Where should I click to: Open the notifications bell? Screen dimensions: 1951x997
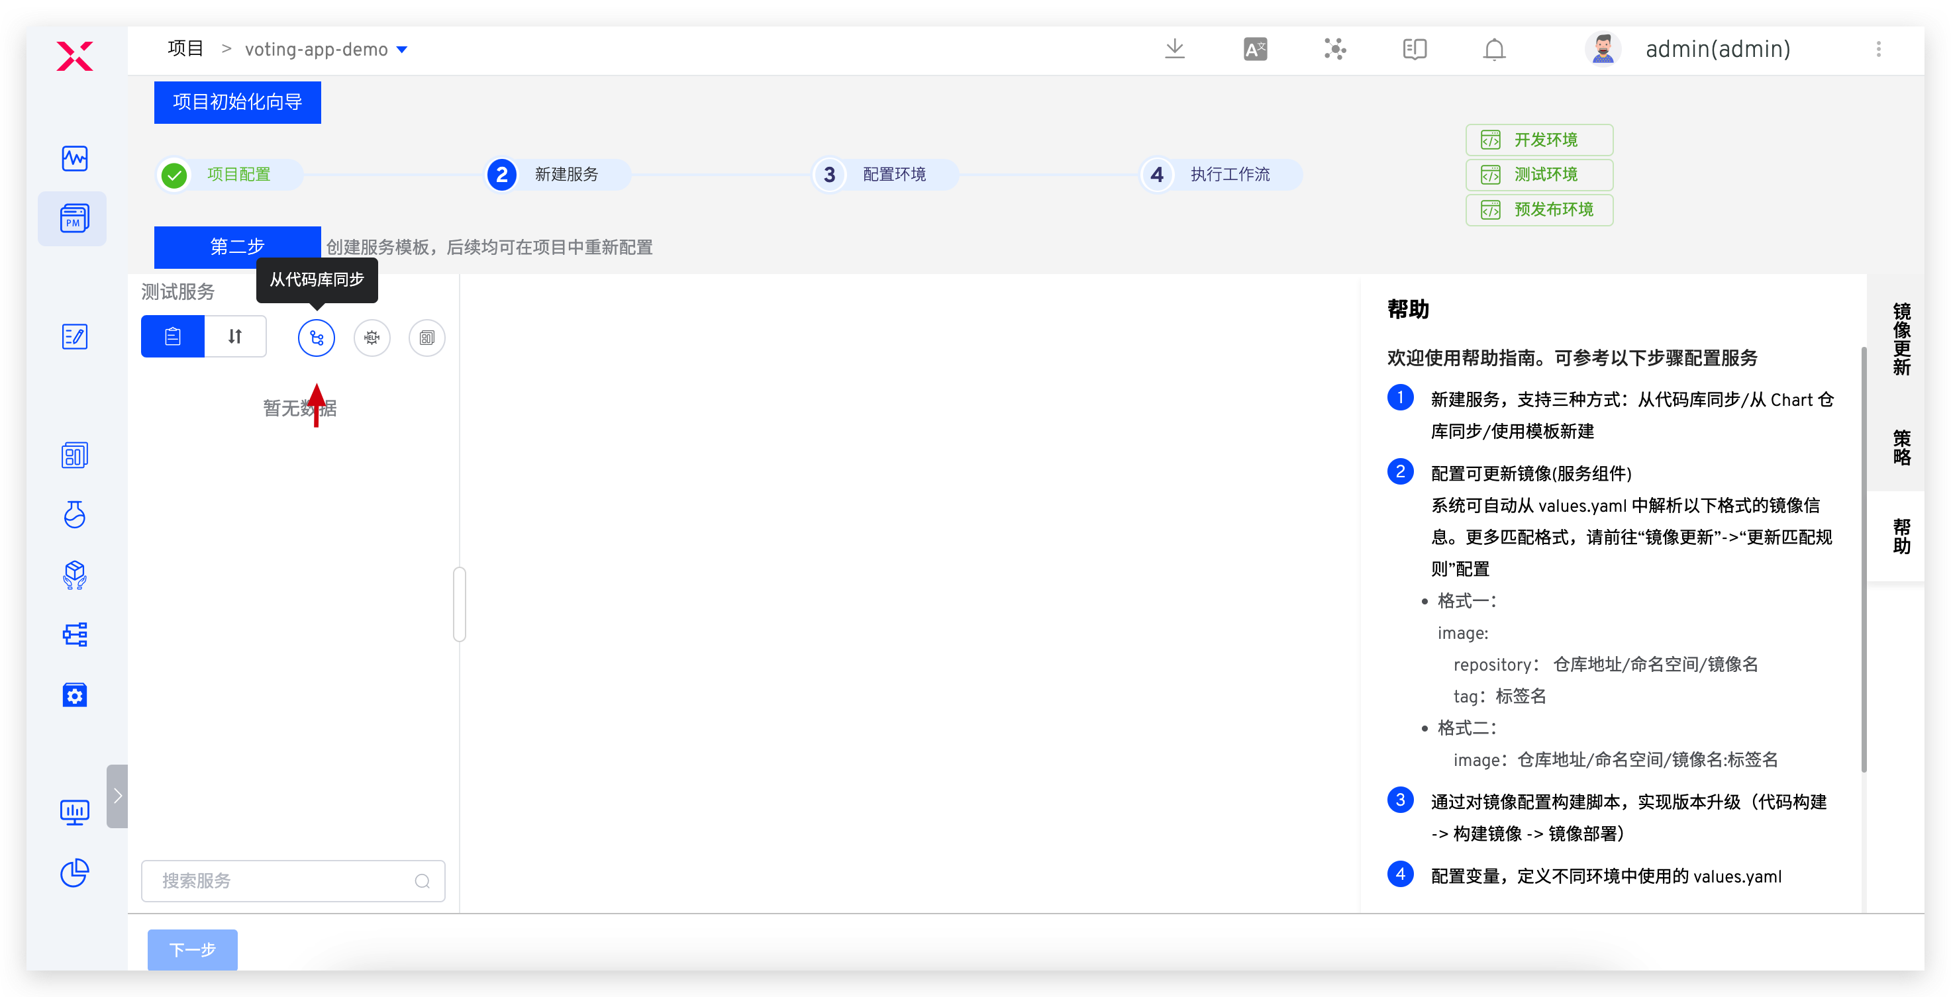1493,50
